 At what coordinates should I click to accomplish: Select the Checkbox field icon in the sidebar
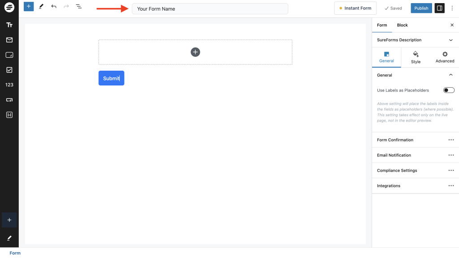coord(9,69)
